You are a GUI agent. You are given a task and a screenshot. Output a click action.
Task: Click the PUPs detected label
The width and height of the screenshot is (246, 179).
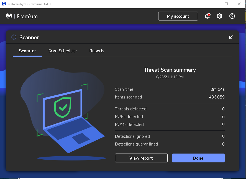pos(129,117)
